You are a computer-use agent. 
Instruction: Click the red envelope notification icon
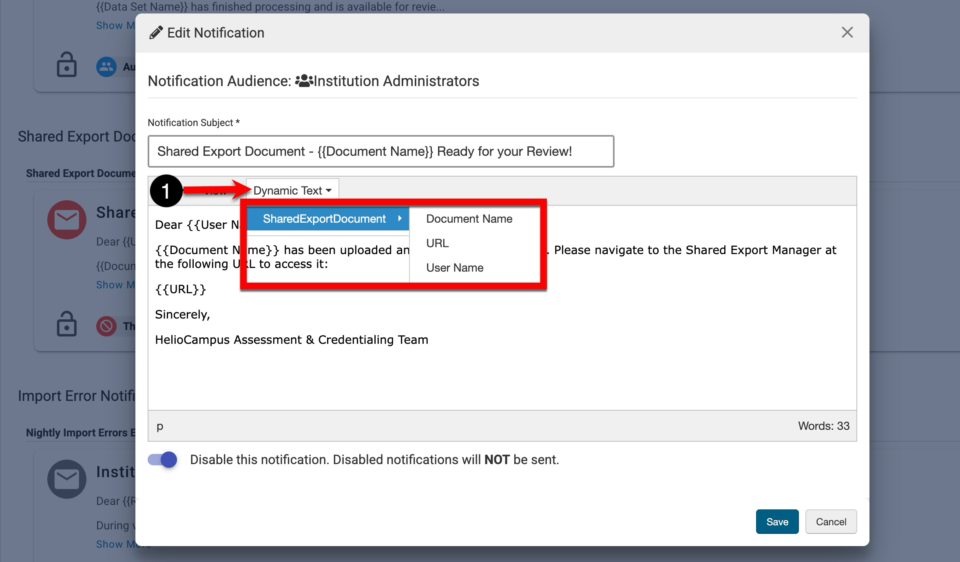(x=67, y=220)
